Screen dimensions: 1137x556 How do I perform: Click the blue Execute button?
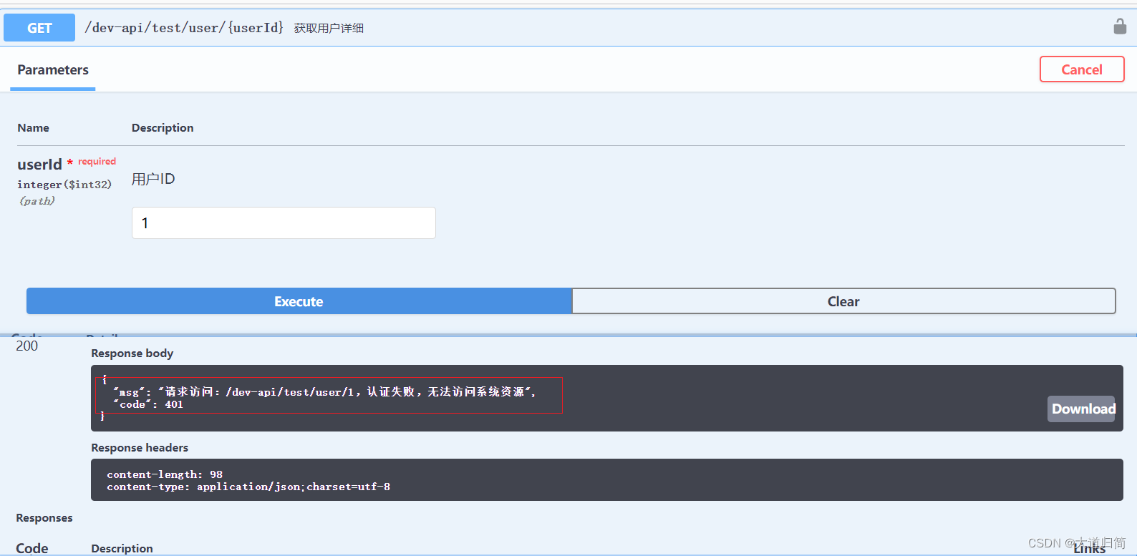point(299,301)
